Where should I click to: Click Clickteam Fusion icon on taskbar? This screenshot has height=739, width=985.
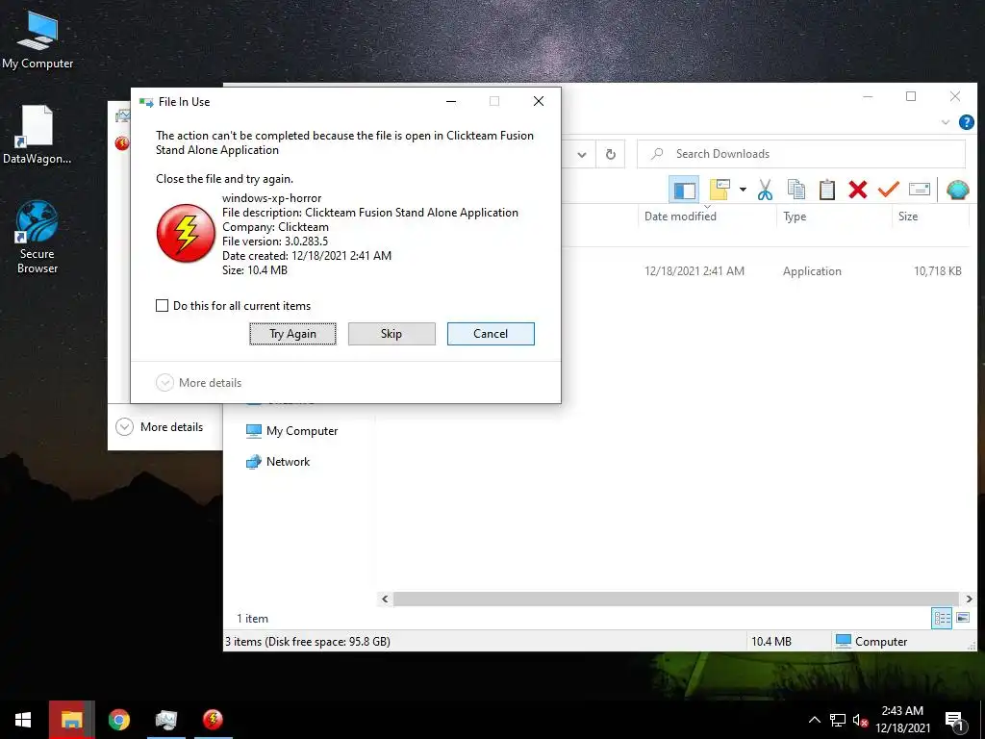point(213,720)
